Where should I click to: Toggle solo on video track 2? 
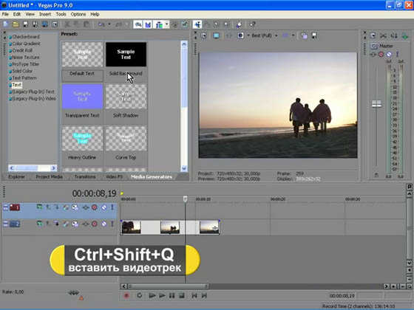pos(112,224)
